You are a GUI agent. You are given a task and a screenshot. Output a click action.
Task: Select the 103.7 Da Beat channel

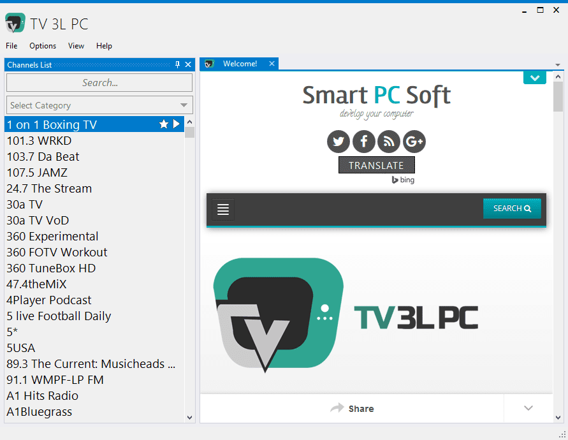tap(94, 157)
